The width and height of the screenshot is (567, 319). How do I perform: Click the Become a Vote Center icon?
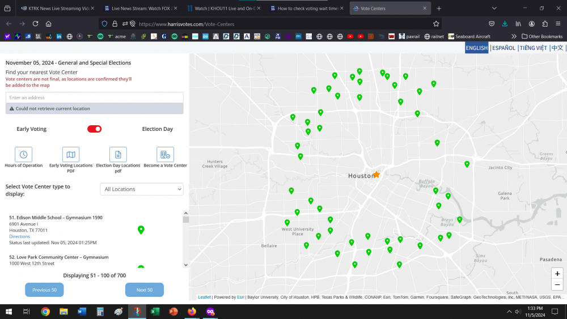tap(165, 155)
